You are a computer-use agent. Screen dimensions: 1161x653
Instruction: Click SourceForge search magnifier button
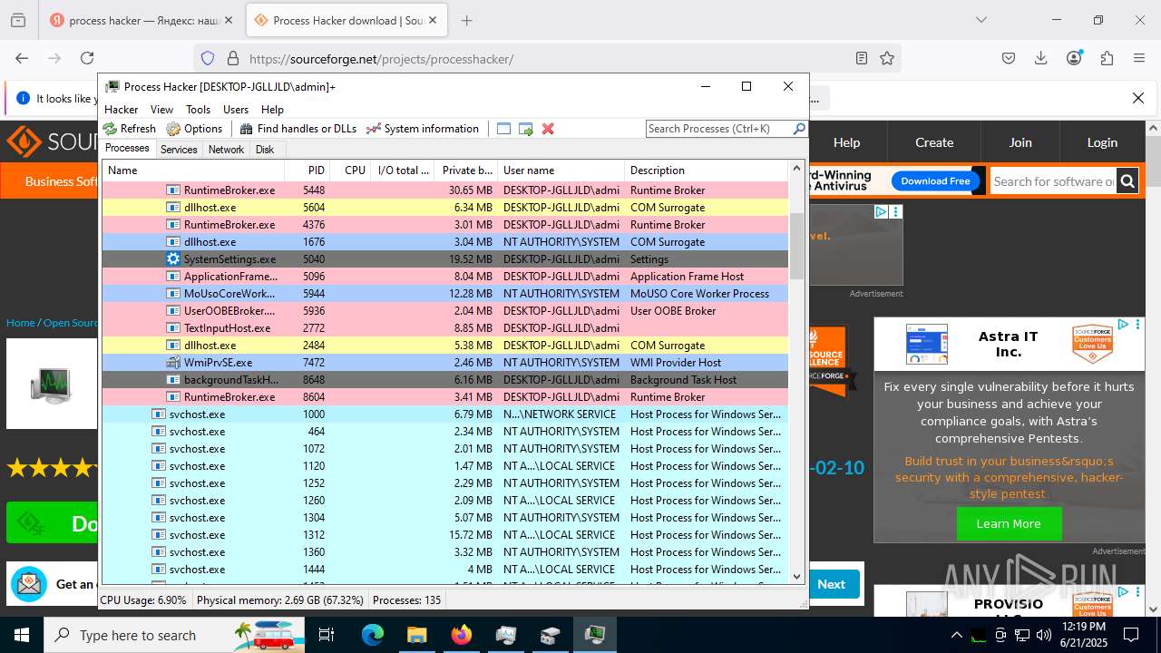pyautogui.click(x=1127, y=181)
